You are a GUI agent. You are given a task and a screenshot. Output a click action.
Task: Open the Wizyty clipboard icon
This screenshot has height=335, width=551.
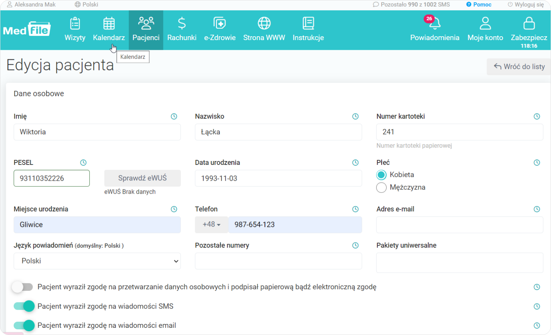75,23
